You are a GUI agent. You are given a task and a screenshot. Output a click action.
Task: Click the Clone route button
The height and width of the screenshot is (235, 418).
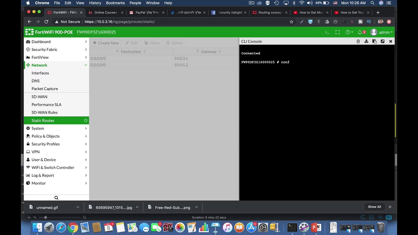[152, 43]
